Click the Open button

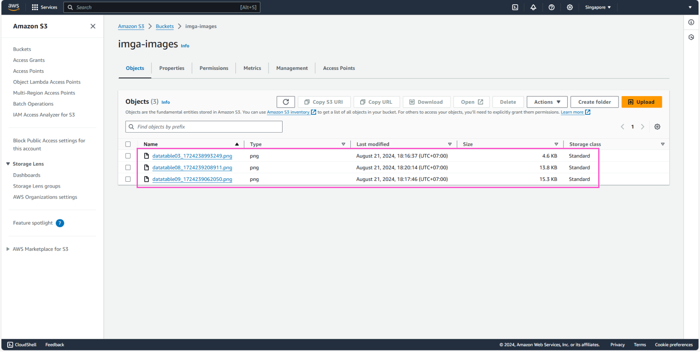[471, 102]
